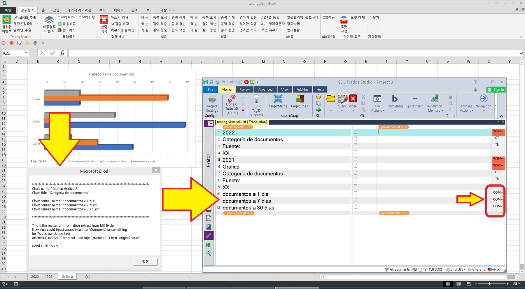This screenshot has width=525, height=289.
Task: Switch to the 2021 sheet tab
Action: tap(50, 276)
